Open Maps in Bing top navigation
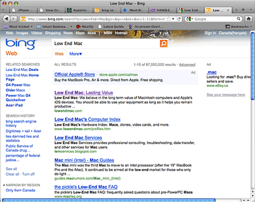The width and height of the screenshot is (255, 202). point(80,33)
